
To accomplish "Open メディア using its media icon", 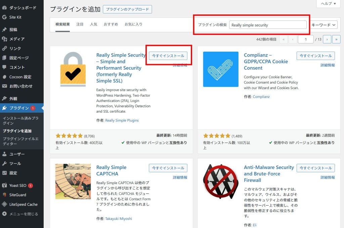I will 4,39.
